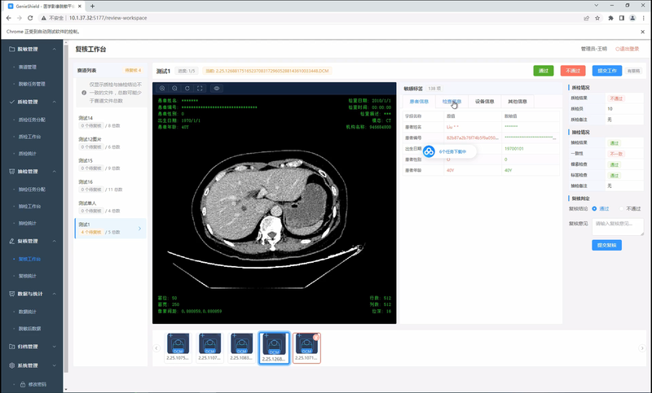Viewport: 652px width, 393px height.
Task: Dismiss the Chrome automation notice bar
Action: [642, 32]
